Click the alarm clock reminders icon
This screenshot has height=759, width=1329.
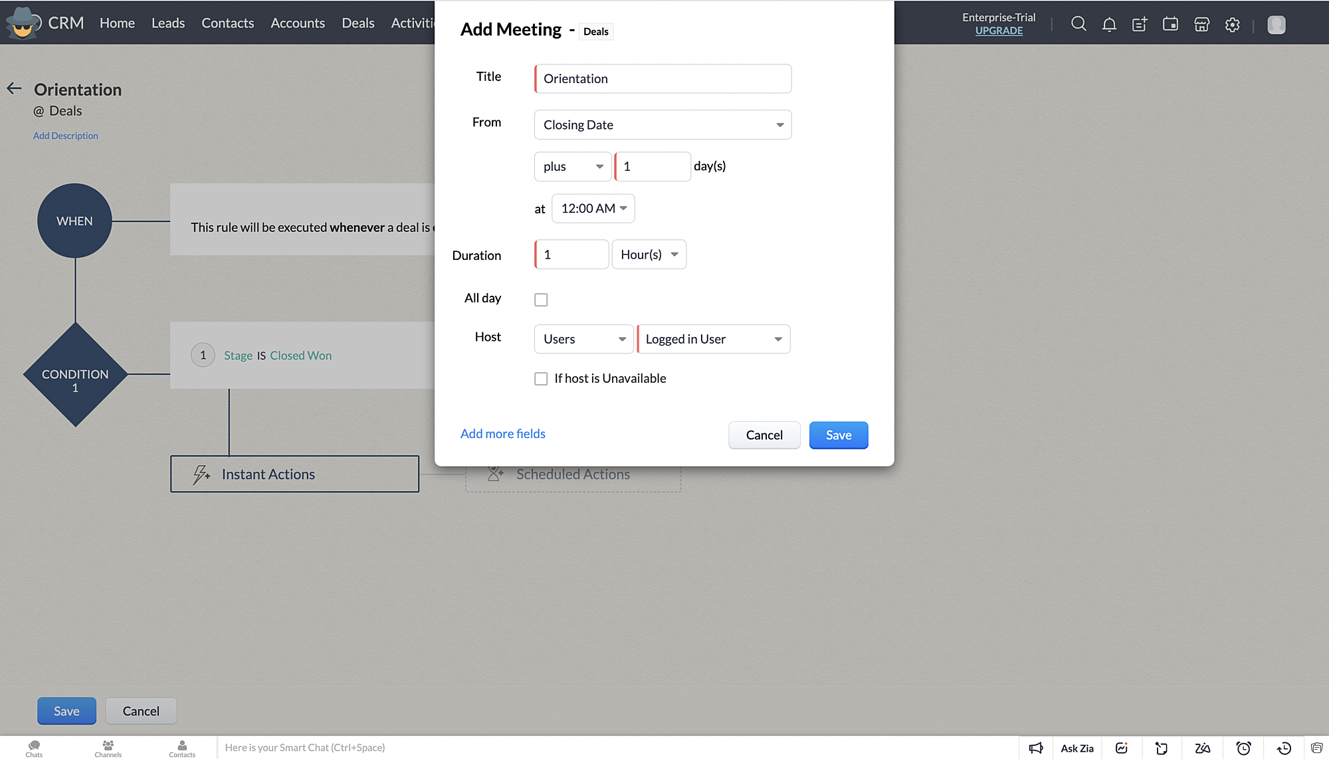(1243, 748)
